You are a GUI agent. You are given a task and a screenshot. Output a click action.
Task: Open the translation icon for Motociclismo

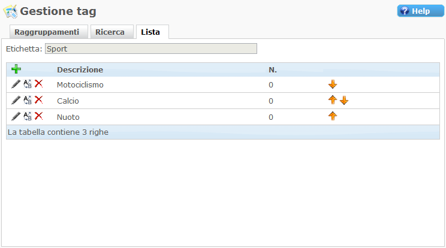(x=28, y=84)
